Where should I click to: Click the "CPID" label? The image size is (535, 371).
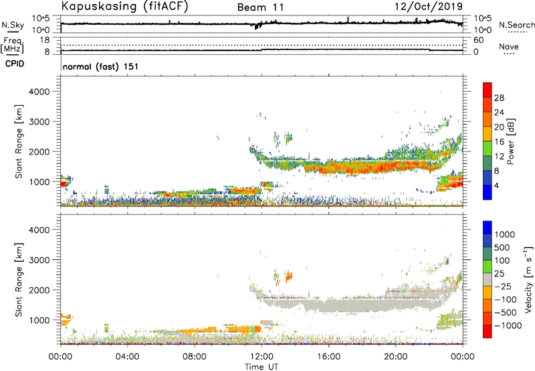pos(15,64)
